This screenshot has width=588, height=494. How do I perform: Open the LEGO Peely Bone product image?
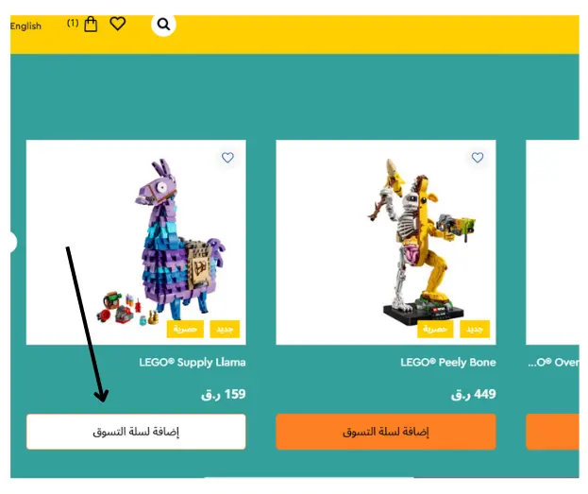pos(386,242)
